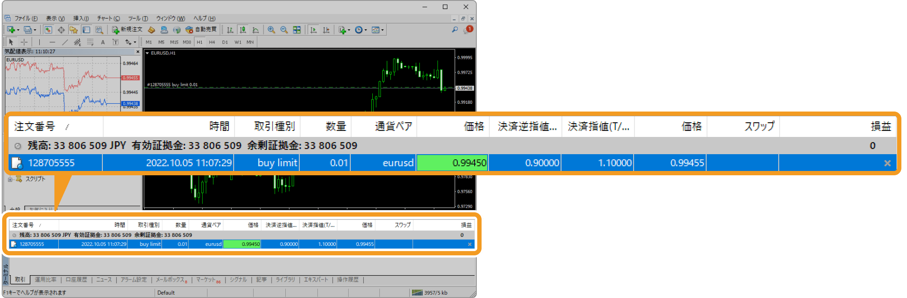Open the chart templates icon
The height and width of the screenshot is (298, 907).
click(375, 30)
